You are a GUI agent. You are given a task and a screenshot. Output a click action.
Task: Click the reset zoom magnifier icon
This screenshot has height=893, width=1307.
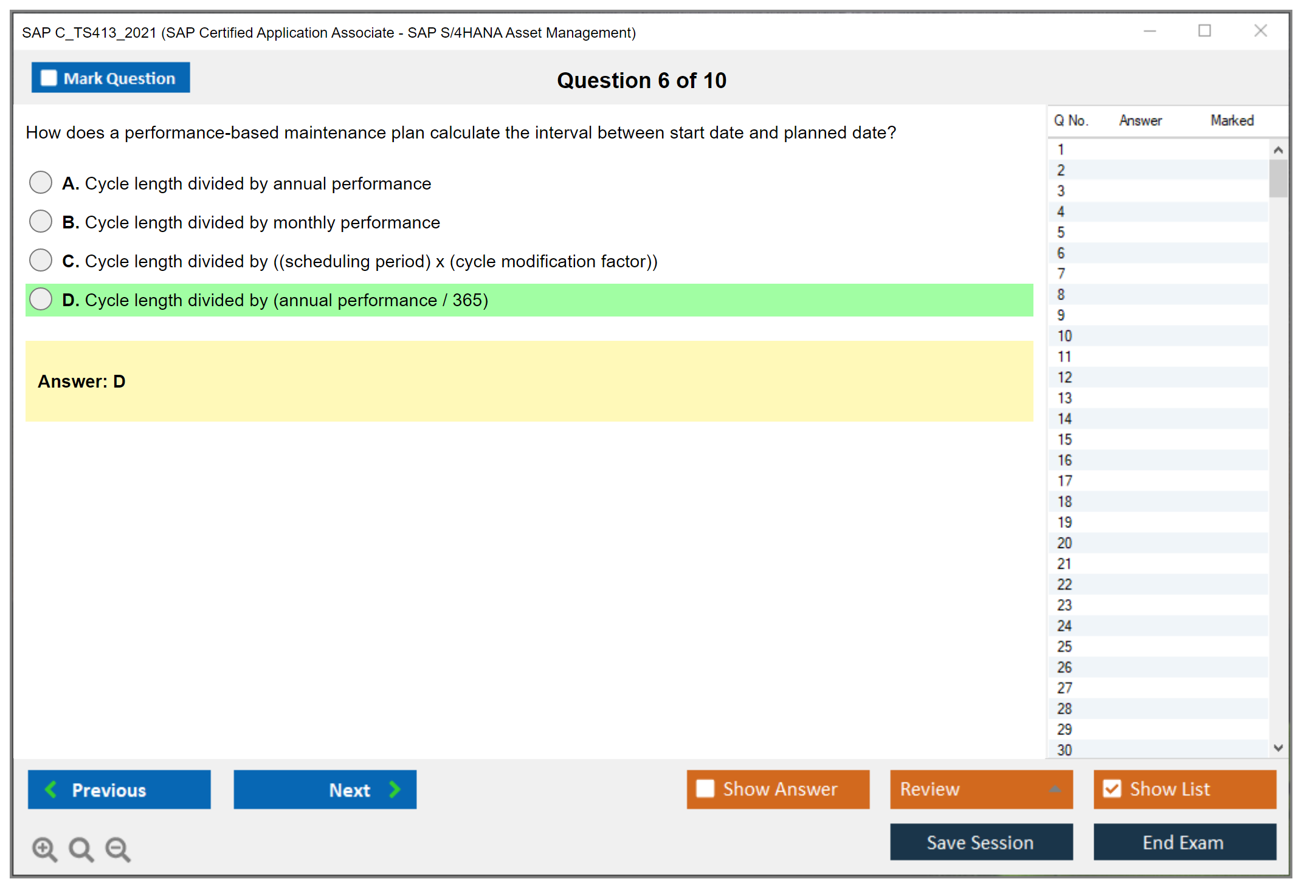point(81,849)
